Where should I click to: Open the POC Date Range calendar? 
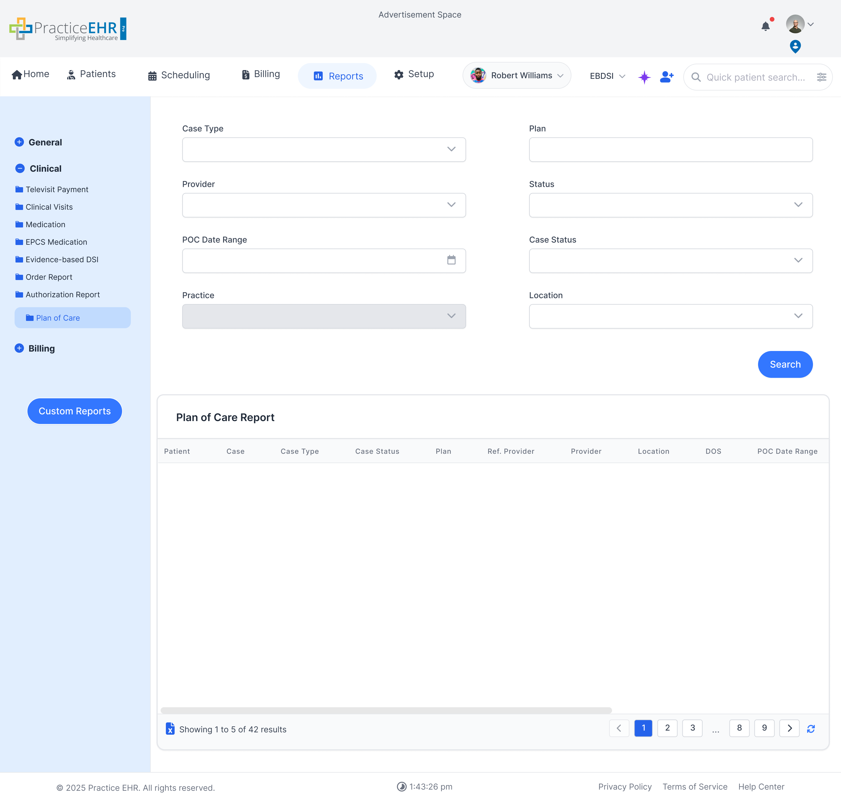point(451,260)
